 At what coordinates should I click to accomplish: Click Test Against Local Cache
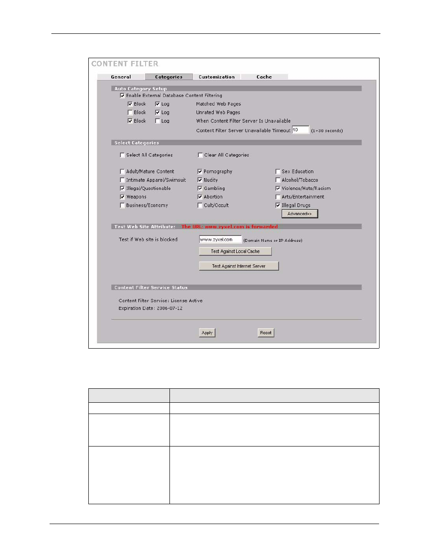coord(235,251)
